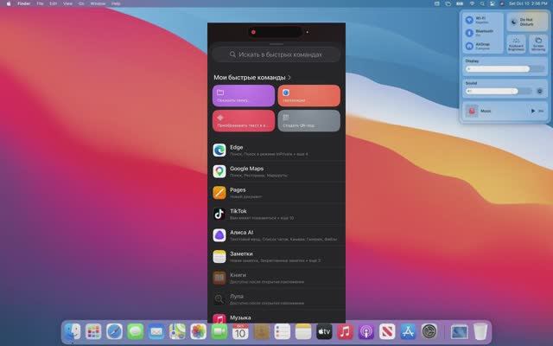
Task: Tap the Pages app icon in the list
Action: pos(219,193)
